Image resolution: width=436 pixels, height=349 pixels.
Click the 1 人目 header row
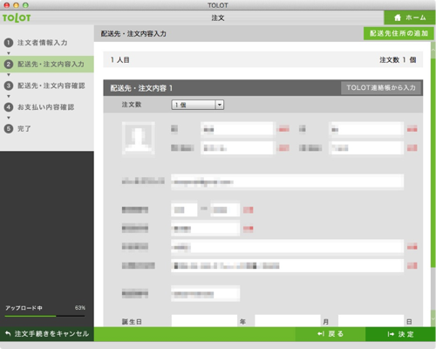[x=263, y=60]
